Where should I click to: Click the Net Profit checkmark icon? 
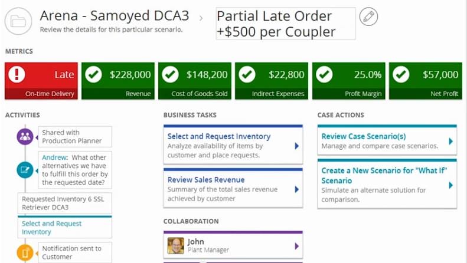click(401, 75)
